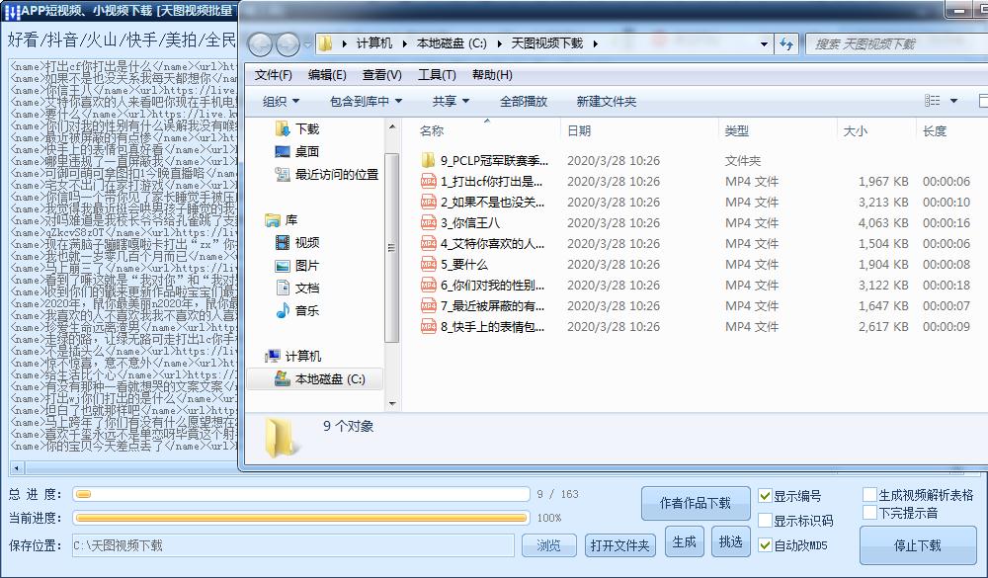Expand the view options dropdown arrow
This screenshot has width=988, height=578.
point(953,101)
